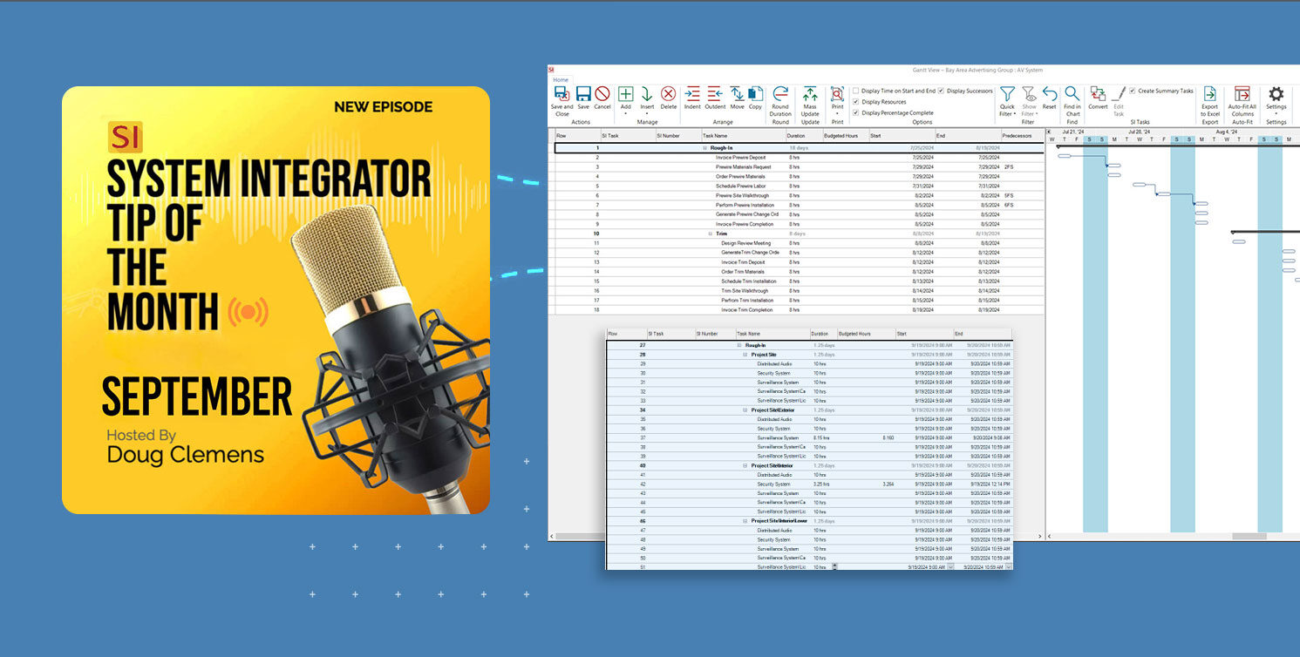Click the 2FS predecessor cell
The height and width of the screenshot is (657, 1300).
1009,167
